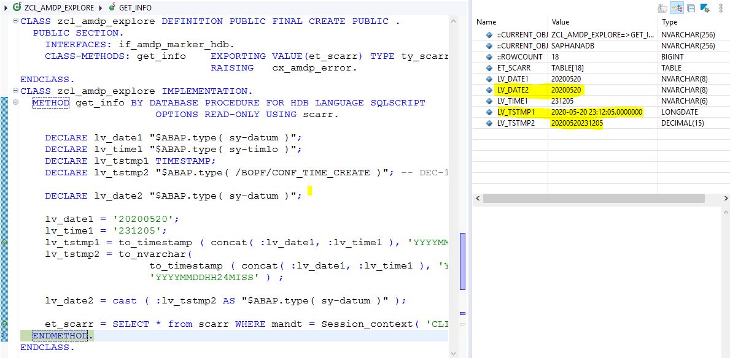Open the three-dot view menu of Variables panel
The image size is (730, 358).
pos(721,8)
